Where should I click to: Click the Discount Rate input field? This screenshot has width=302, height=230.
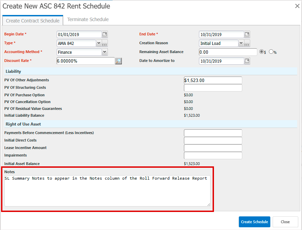pyautogui.click(x=86, y=61)
